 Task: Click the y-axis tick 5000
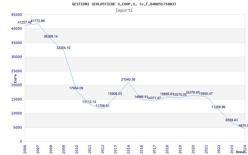(x=18, y=127)
